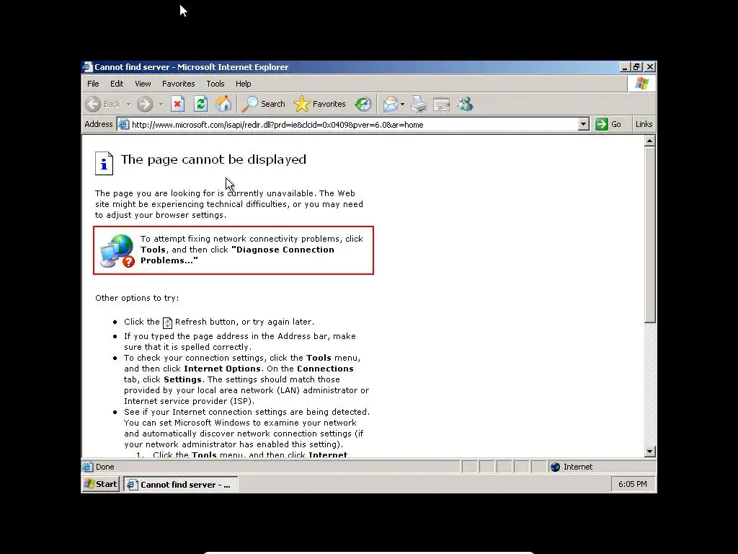The height and width of the screenshot is (554, 738).
Task: Click the Other options to try text
Action: point(137,298)
